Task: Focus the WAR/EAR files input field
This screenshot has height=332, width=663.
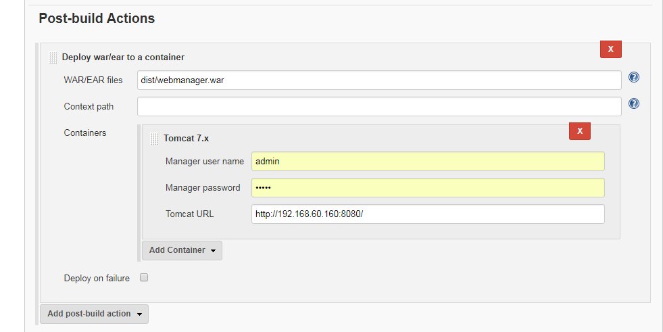Action: (x=378, y=80)
